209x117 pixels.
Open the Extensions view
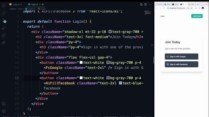click(4, 35)
